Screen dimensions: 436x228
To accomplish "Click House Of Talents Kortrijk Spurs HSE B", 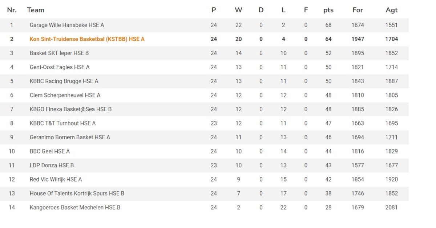I will (x=77, y=193).
